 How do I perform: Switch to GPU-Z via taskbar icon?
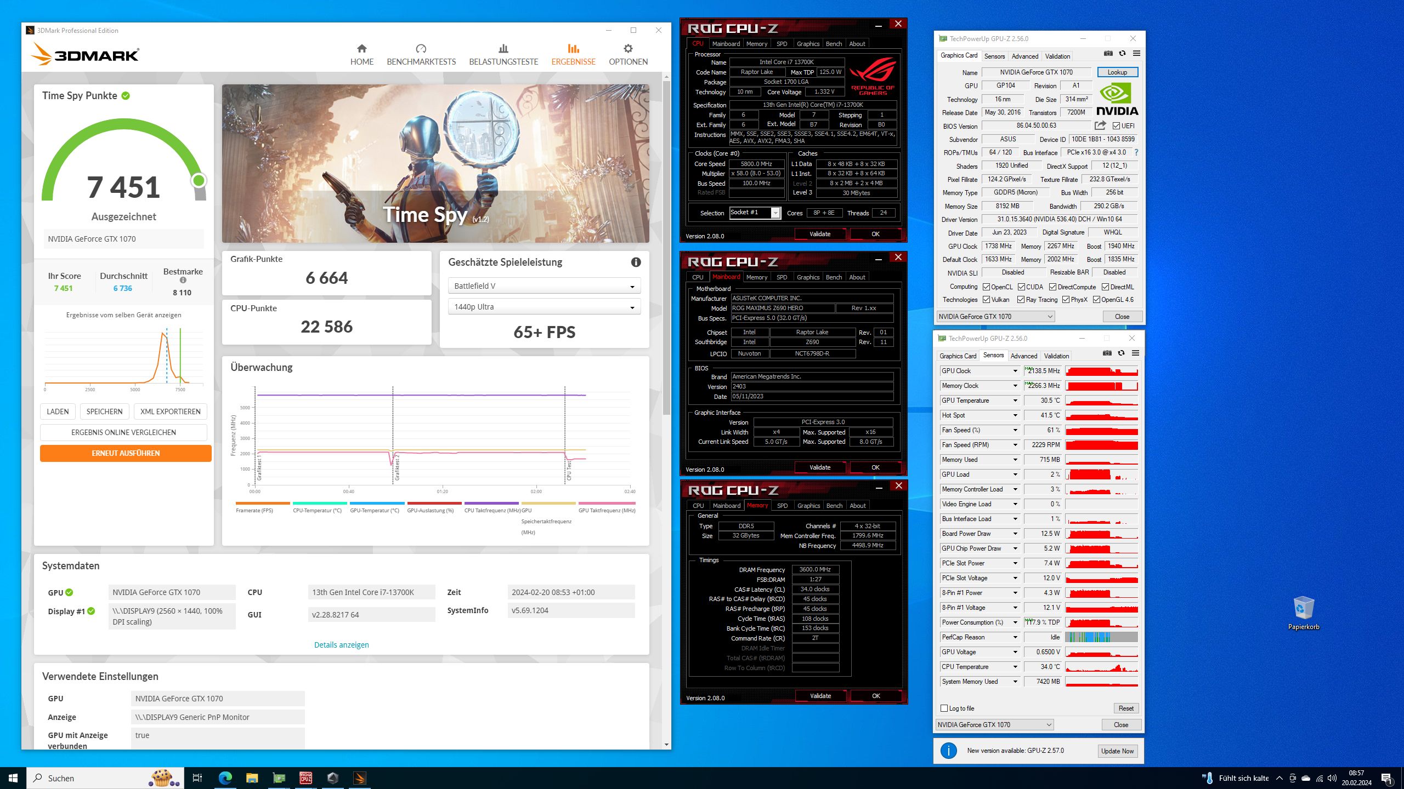[x=279, y=778]
